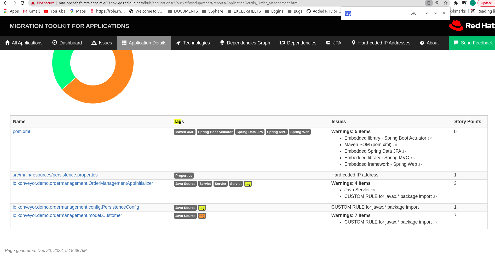Open the pom.xml file link

click(21, 131)
